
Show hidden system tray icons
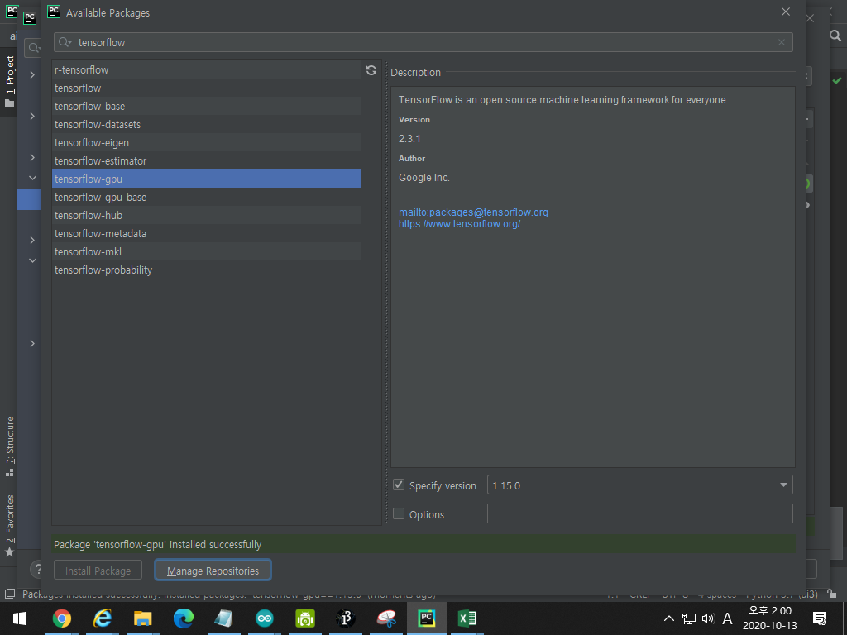pos(668,618)
